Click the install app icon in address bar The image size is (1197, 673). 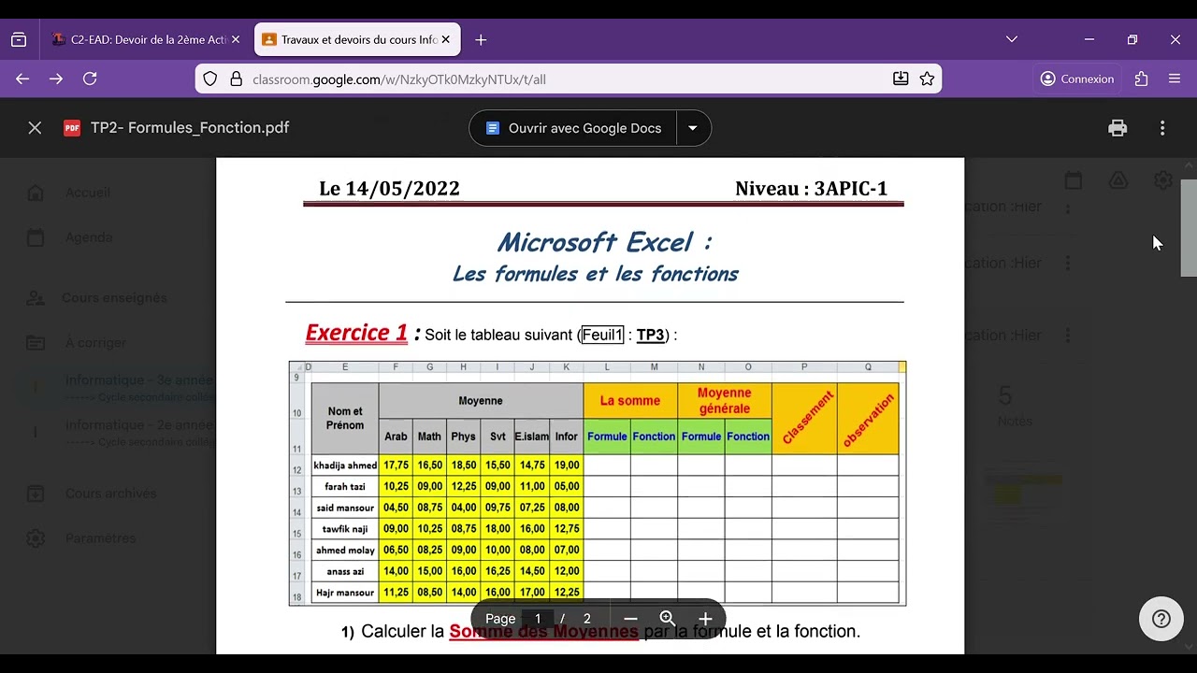901,79
